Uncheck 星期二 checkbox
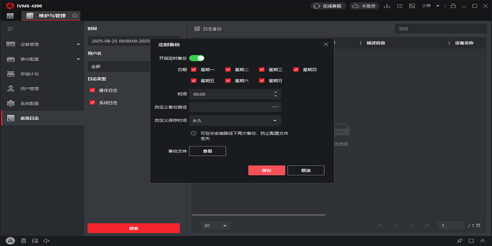Screen dimensions: 492x246 click(x=228, y=70)
